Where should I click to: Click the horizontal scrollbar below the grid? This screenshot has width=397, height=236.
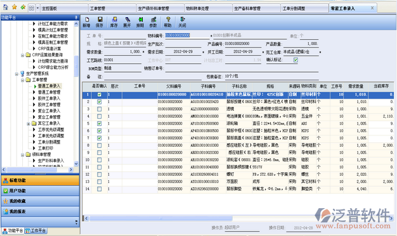point(238,218)
